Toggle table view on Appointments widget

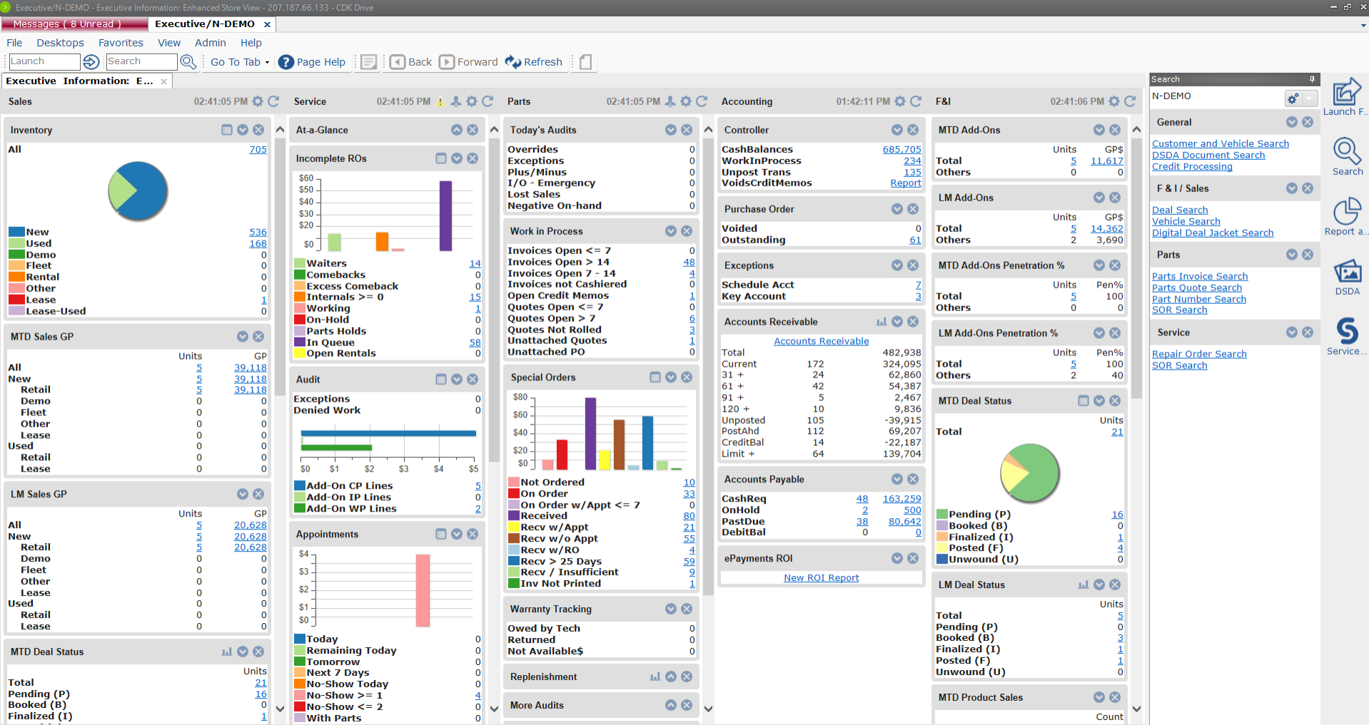coord(441,534)
